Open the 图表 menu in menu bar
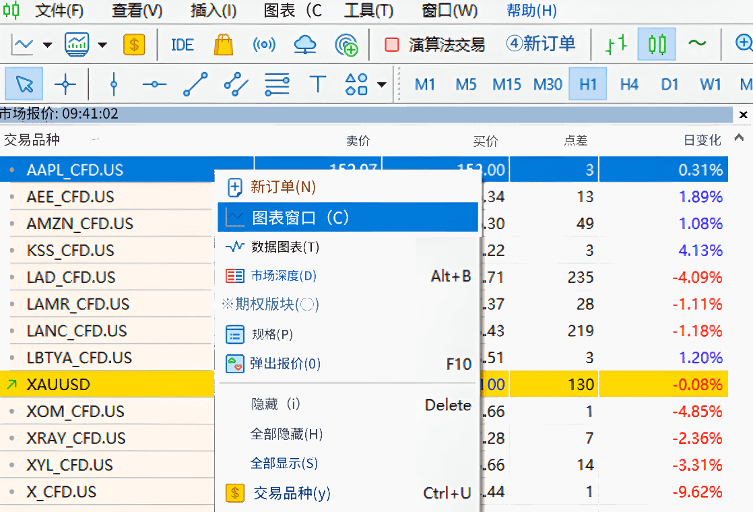 tap(293, 10)
